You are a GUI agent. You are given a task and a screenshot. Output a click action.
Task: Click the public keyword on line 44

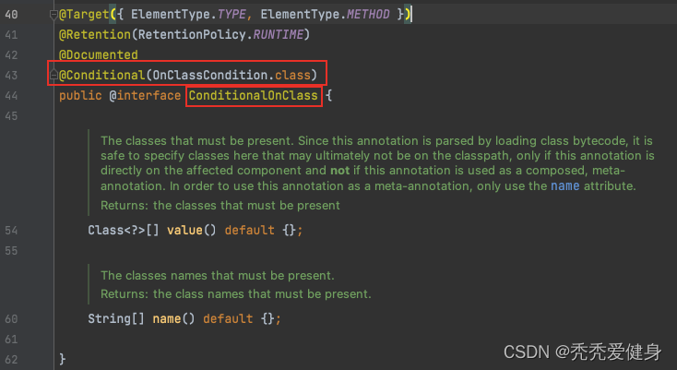pos(80,95)
